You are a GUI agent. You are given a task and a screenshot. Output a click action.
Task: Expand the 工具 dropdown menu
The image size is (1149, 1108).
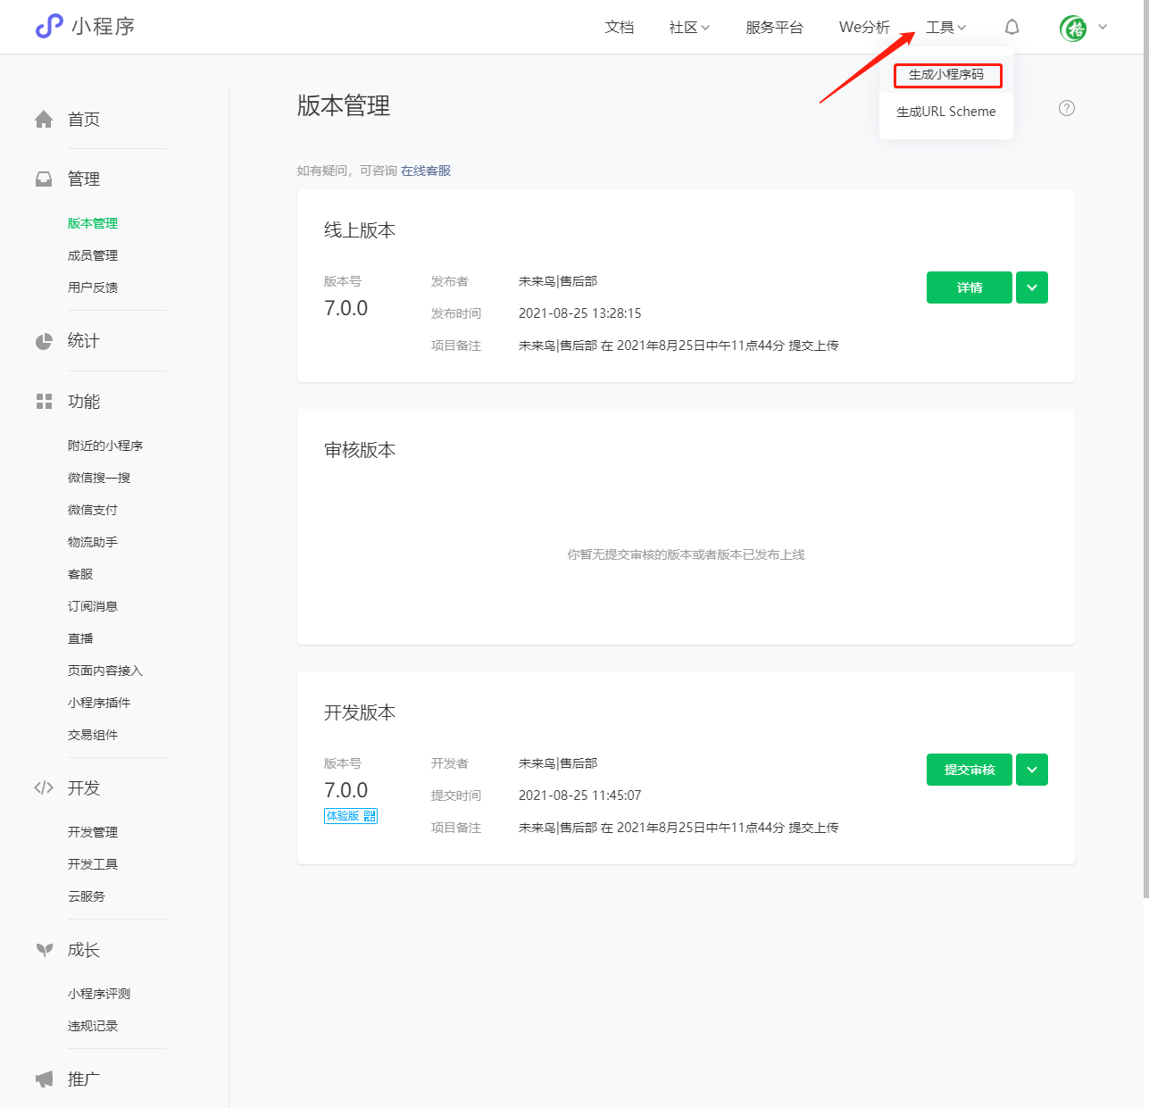[x=945, y=28]
